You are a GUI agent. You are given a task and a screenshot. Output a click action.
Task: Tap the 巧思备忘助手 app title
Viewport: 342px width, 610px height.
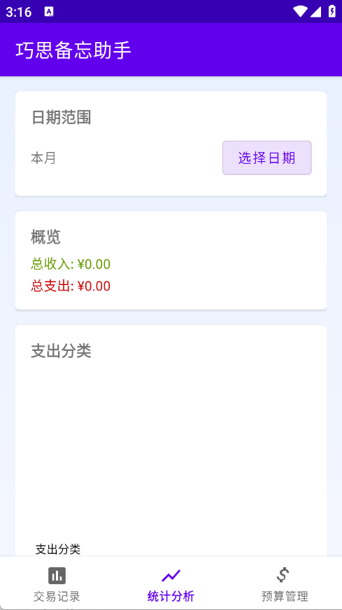tap(73, 50)
